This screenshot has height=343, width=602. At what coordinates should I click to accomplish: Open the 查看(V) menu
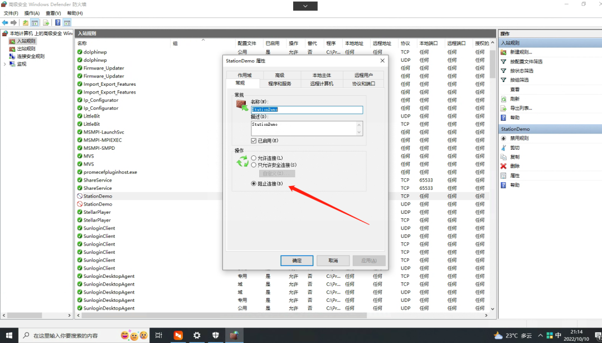53,13
